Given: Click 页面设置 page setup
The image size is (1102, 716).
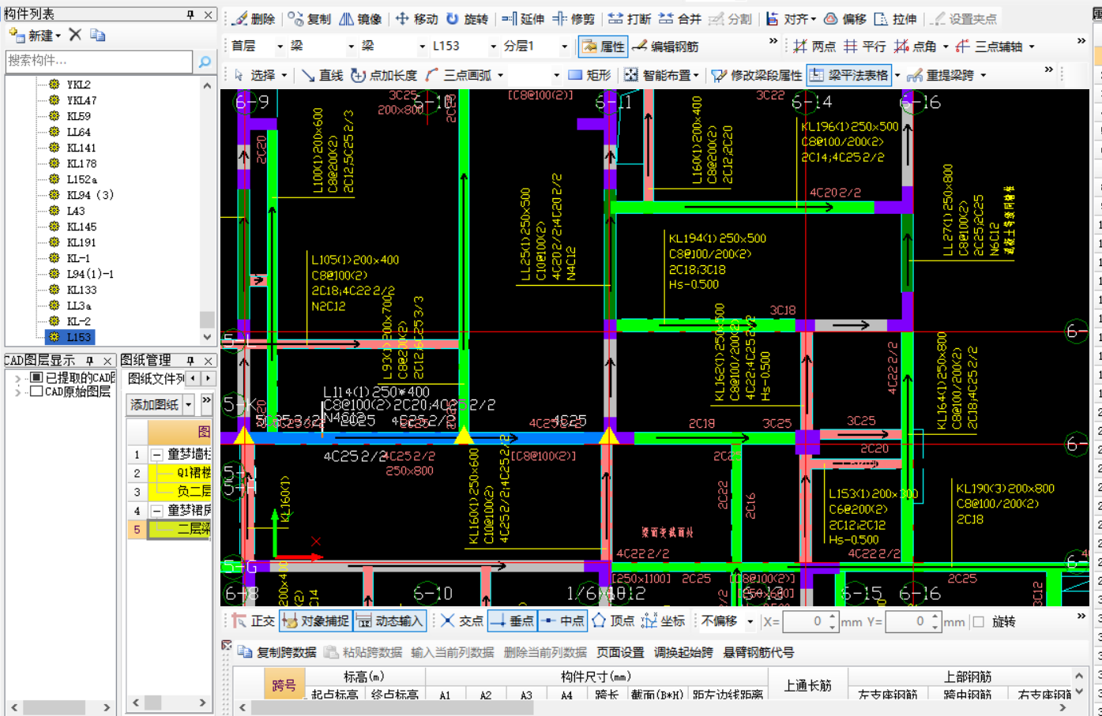Looking at the screenshot, I should 620,652.
